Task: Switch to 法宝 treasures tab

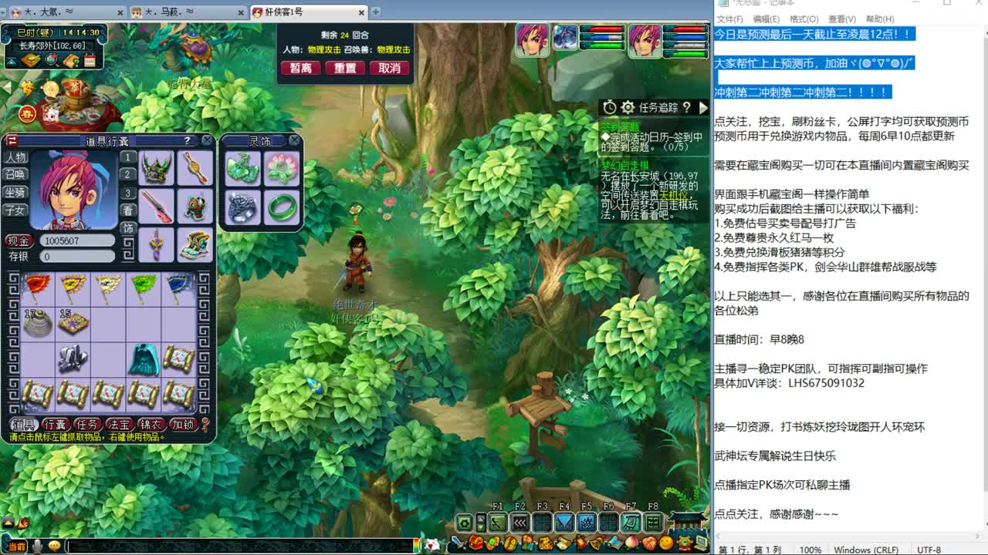Action: (x=119, y=425)
